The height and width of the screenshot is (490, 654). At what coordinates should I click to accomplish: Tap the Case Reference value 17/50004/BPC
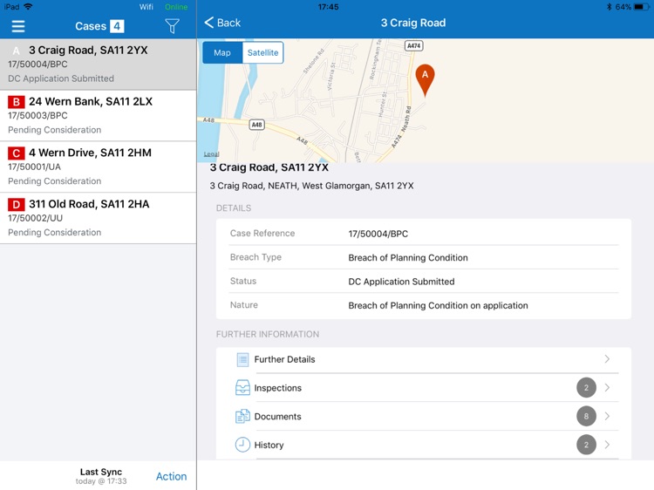[x=378, y=234]
